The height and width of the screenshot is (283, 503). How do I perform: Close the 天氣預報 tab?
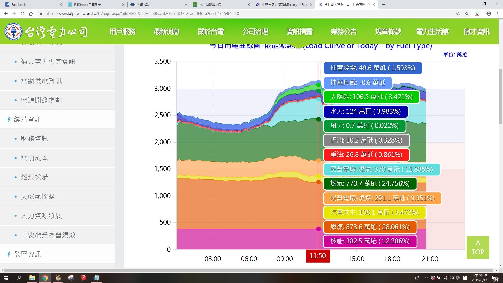186,4
